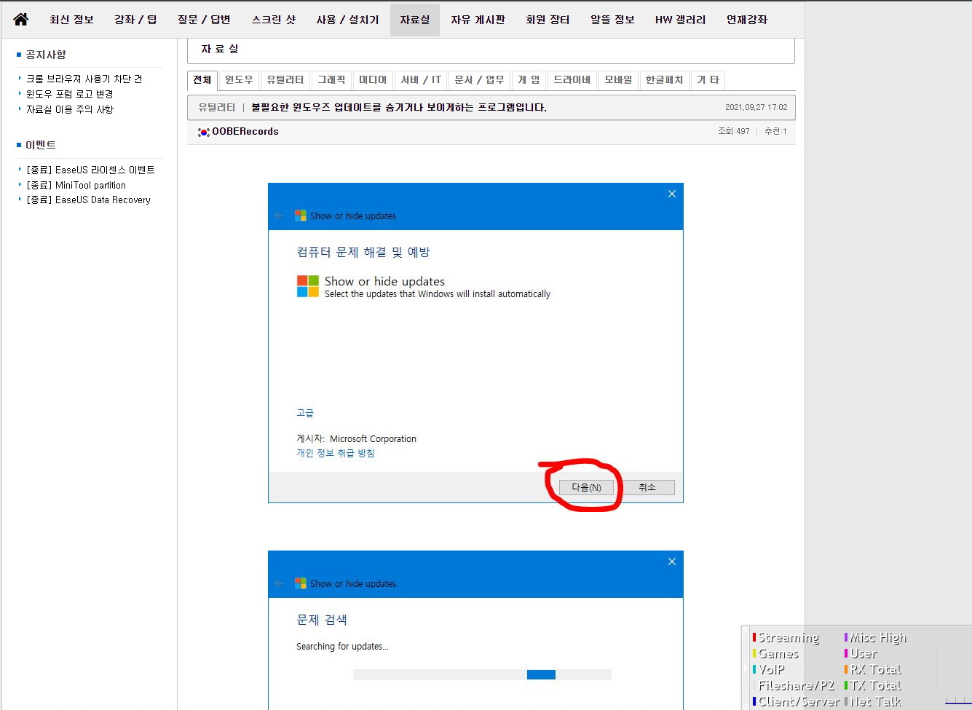Screen dimensions: 972x710
Task: Open the 사용 / 설치기 menu
Action: pyautogui.click(x=347, y=20)
